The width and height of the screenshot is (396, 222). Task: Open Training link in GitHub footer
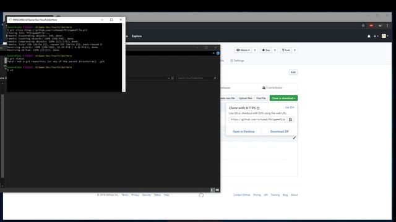pos(275,195)
